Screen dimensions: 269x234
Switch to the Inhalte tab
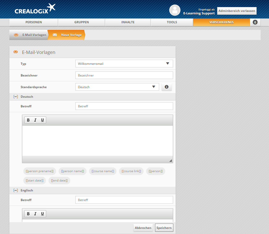point(128,22)
